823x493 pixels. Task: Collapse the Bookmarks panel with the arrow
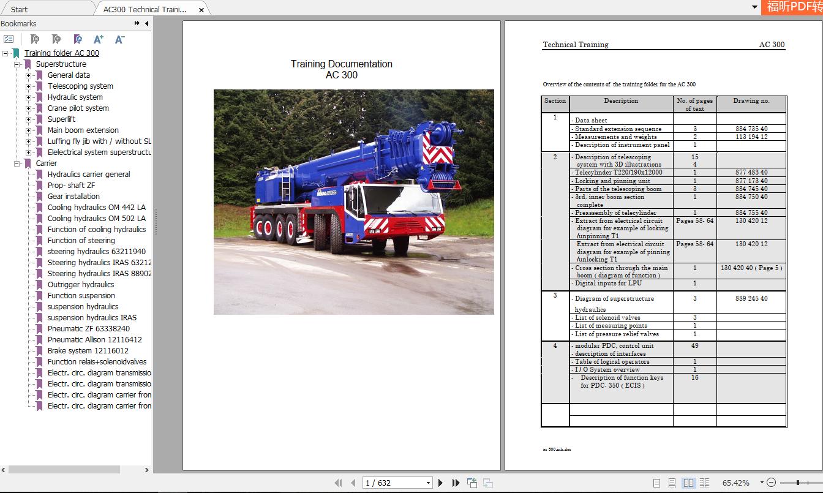146,23
